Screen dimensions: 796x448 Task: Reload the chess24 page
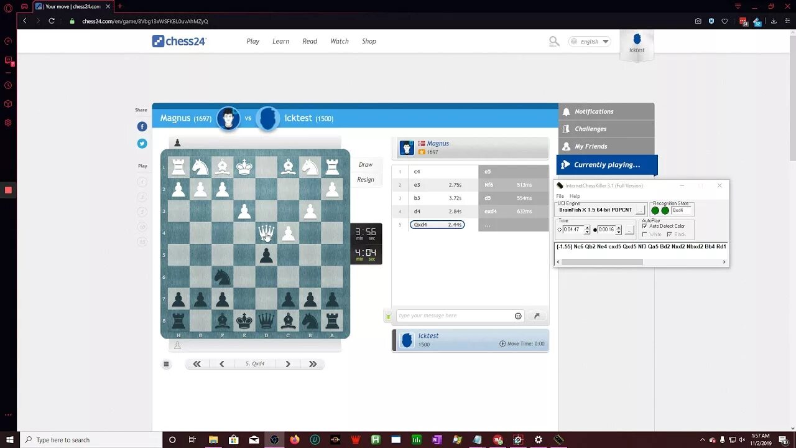(52, 21)
